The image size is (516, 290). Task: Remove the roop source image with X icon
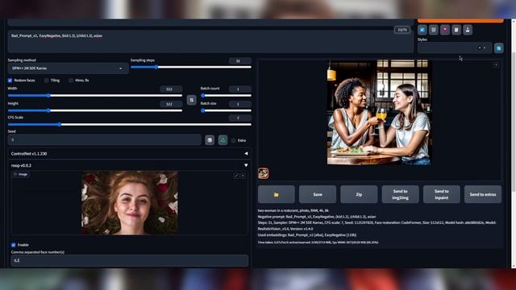coord(243,176)
